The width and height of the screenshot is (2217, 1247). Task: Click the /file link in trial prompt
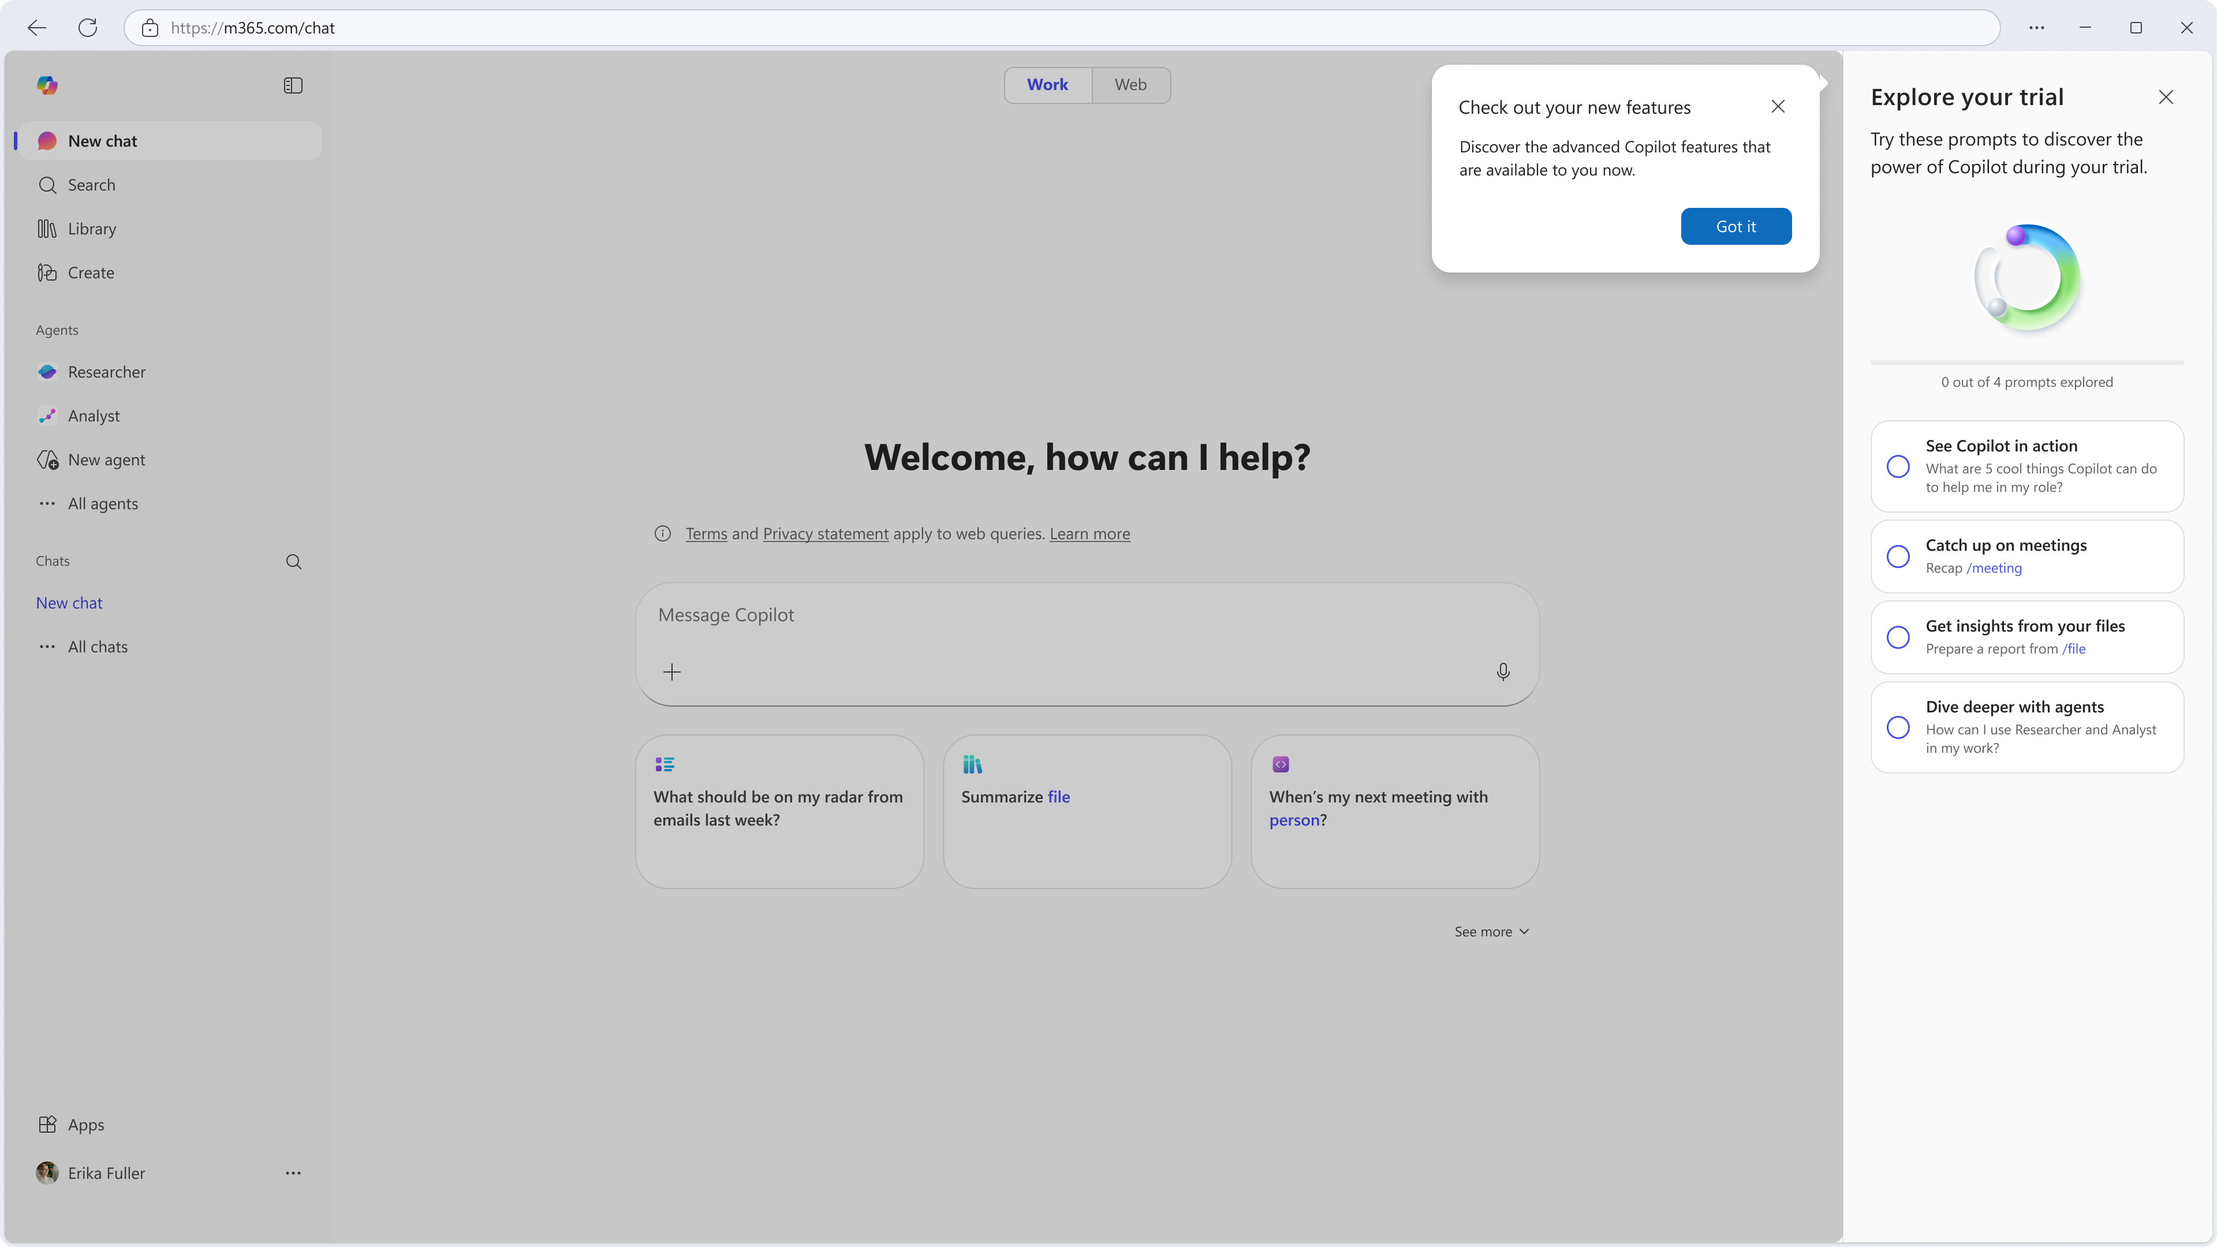coord(2074,649)
